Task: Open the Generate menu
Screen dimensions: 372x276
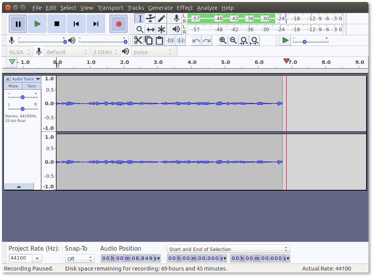Action: [160, 8]
